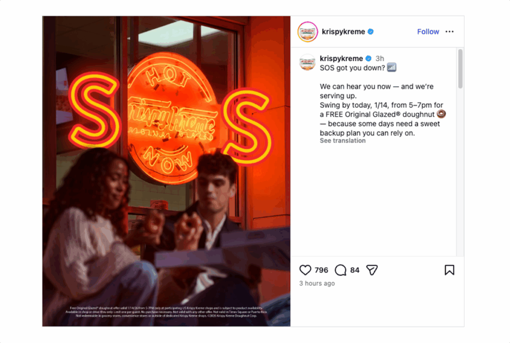The image size is (510, 343).
Task: Click krispykreme profile picture in header
Action: [307, 32]
